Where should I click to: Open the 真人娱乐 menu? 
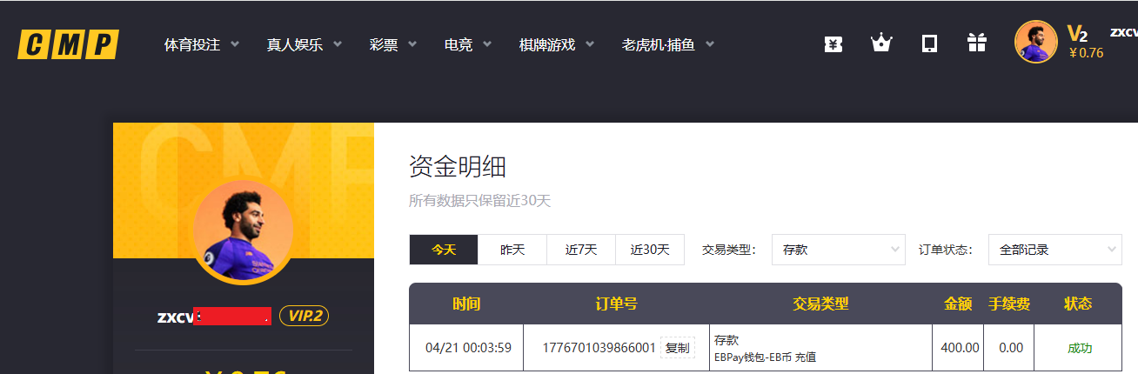[x=294, y=44]
